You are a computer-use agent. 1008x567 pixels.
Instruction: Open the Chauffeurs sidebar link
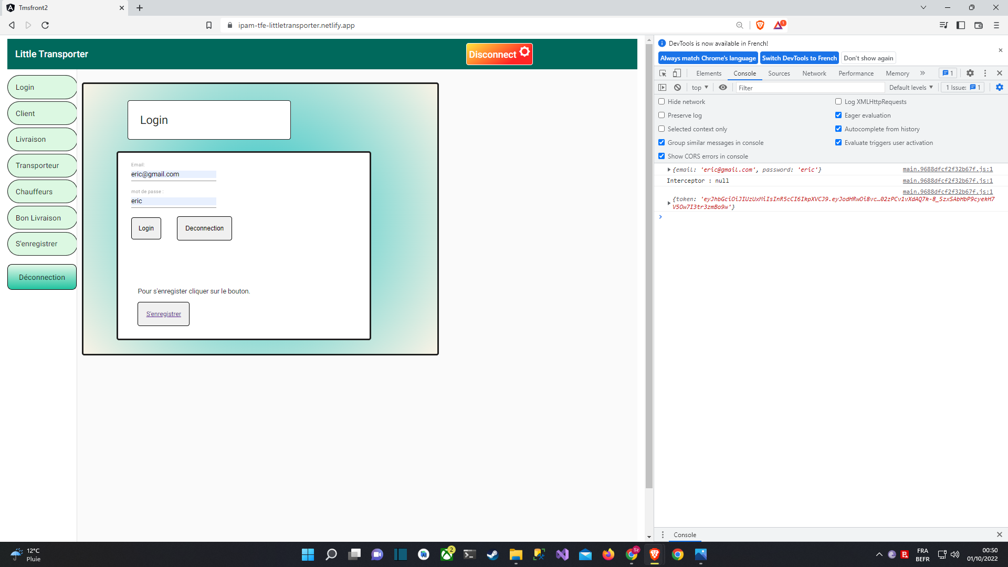[x=42, y=192]
